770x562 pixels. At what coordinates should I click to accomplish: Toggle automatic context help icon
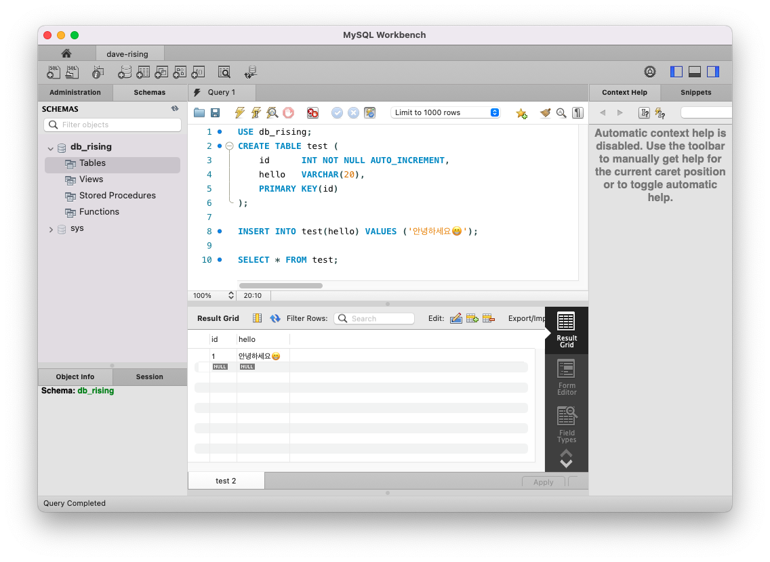(x=660, y=113)
